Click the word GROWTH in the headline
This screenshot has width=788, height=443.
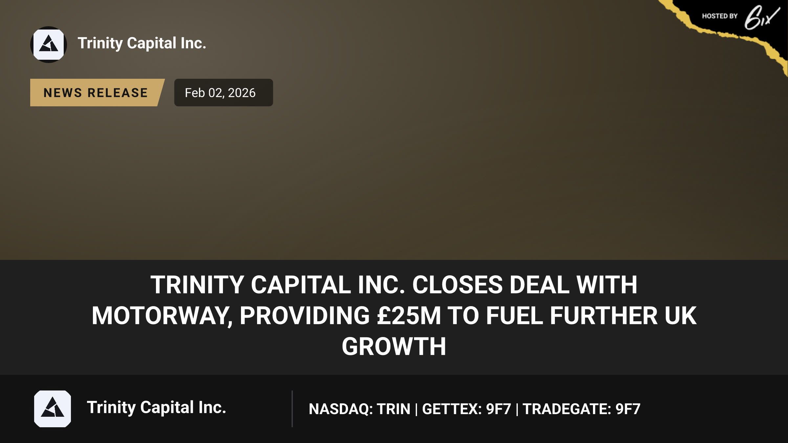coord(394,347)
